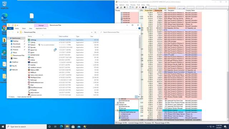The height and width of the screenshot is (129, 229).
Task: Switch to details view icon in status bar
Action: (136, 97)
